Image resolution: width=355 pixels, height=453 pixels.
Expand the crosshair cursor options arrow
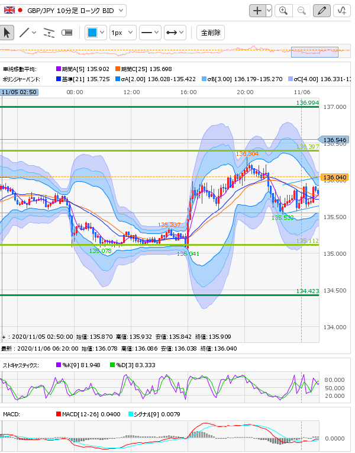269,11
